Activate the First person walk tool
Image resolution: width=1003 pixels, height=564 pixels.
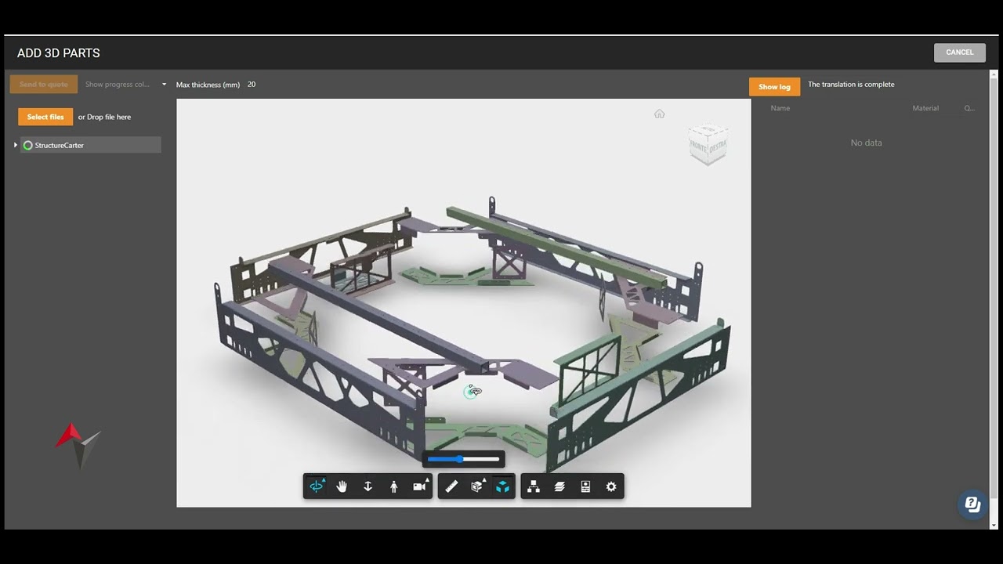(393, 486)
